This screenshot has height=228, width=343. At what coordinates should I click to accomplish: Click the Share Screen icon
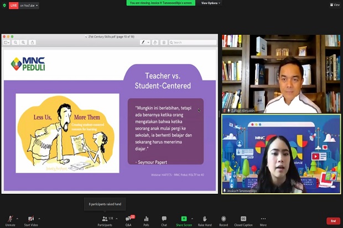coord(184,221)
